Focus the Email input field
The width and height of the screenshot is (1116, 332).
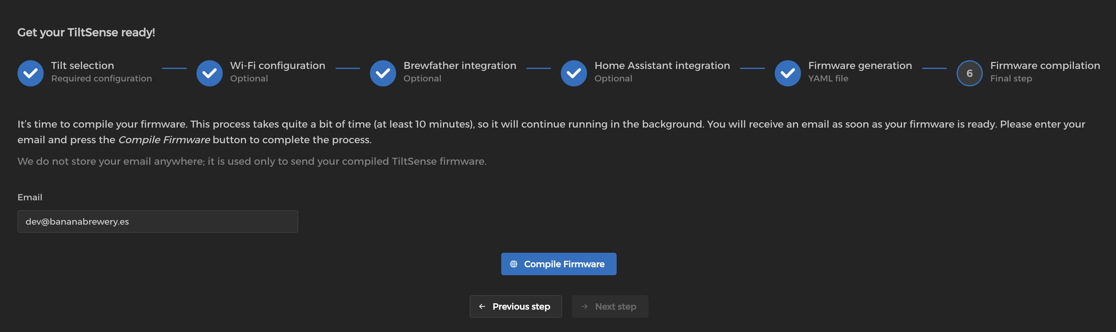point(158,222)
